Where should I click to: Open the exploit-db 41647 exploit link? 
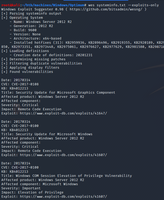63,113
